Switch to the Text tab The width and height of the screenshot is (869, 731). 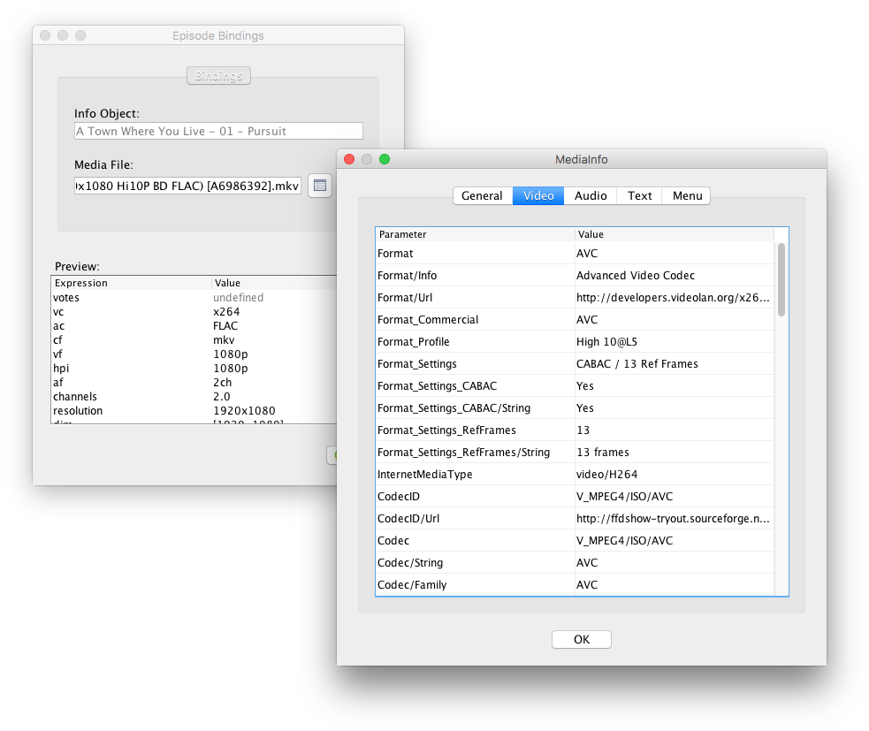tap(639, 195)
